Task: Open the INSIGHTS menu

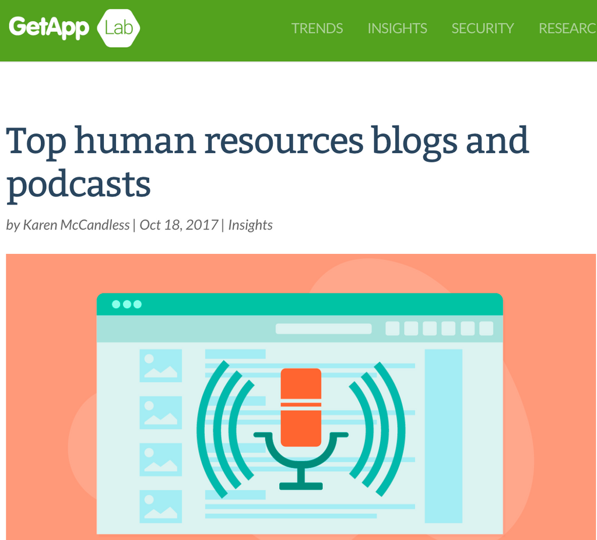Action: tap(397, 28)
